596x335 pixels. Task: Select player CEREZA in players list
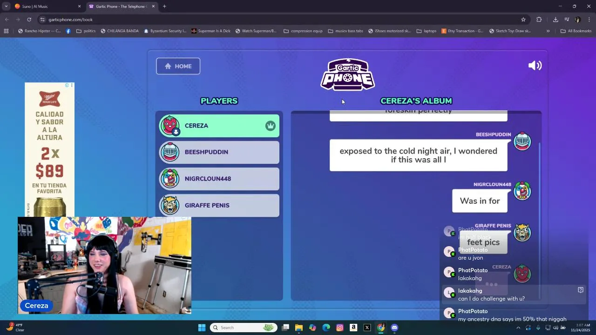[219, 126]
